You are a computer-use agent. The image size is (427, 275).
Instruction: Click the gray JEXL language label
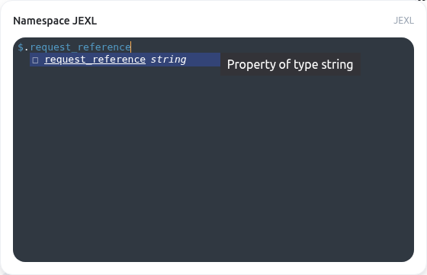pos(403,21)
